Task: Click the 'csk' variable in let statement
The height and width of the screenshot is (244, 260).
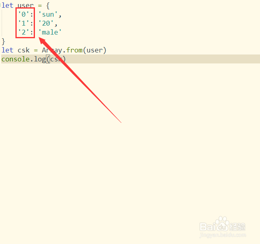Action: [x=24, y=50]
